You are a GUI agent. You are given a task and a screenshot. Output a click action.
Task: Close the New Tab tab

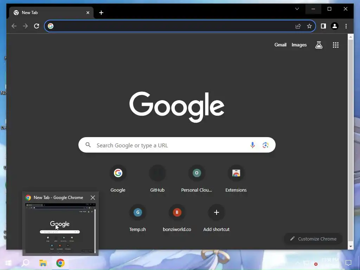point(88,13)
